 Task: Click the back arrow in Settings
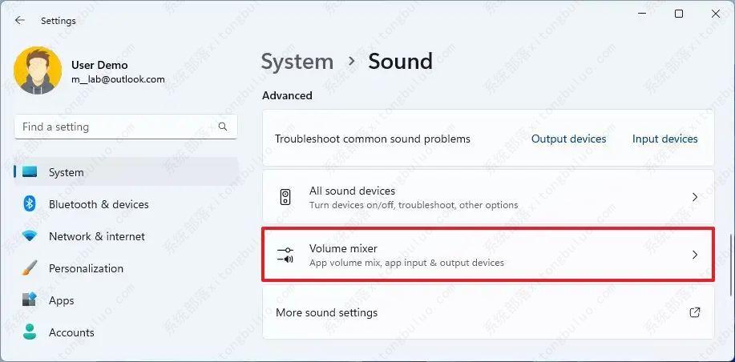[20, 21]
